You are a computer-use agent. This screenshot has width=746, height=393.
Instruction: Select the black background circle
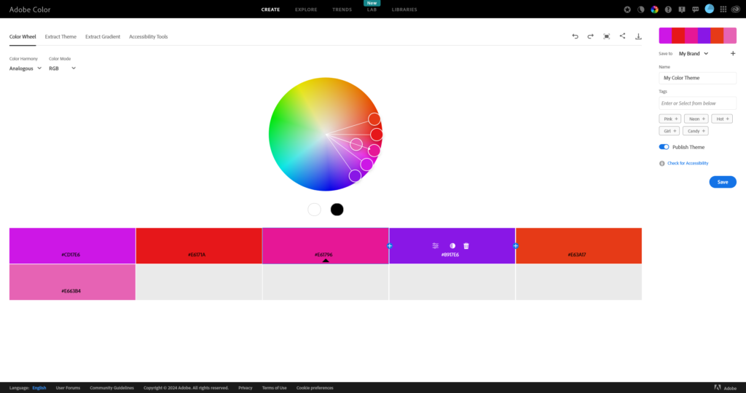click(x=337, y=210)
